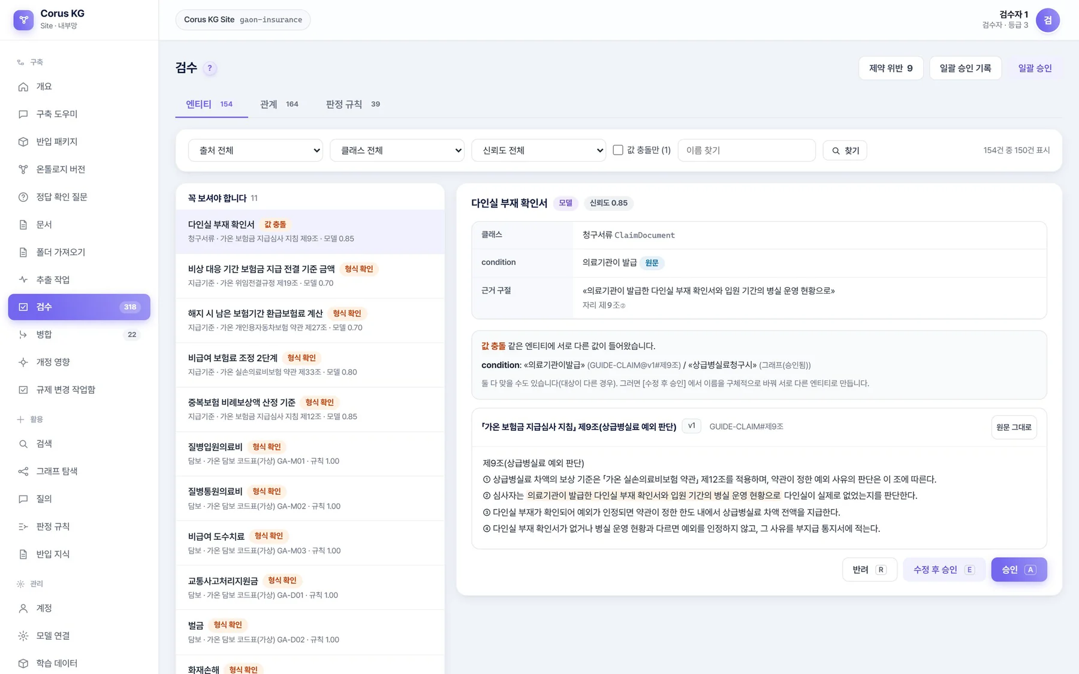The width and height of the screenshot is (1079, 674).
Task: Switch to the 관계 tab
Action: 279,104
